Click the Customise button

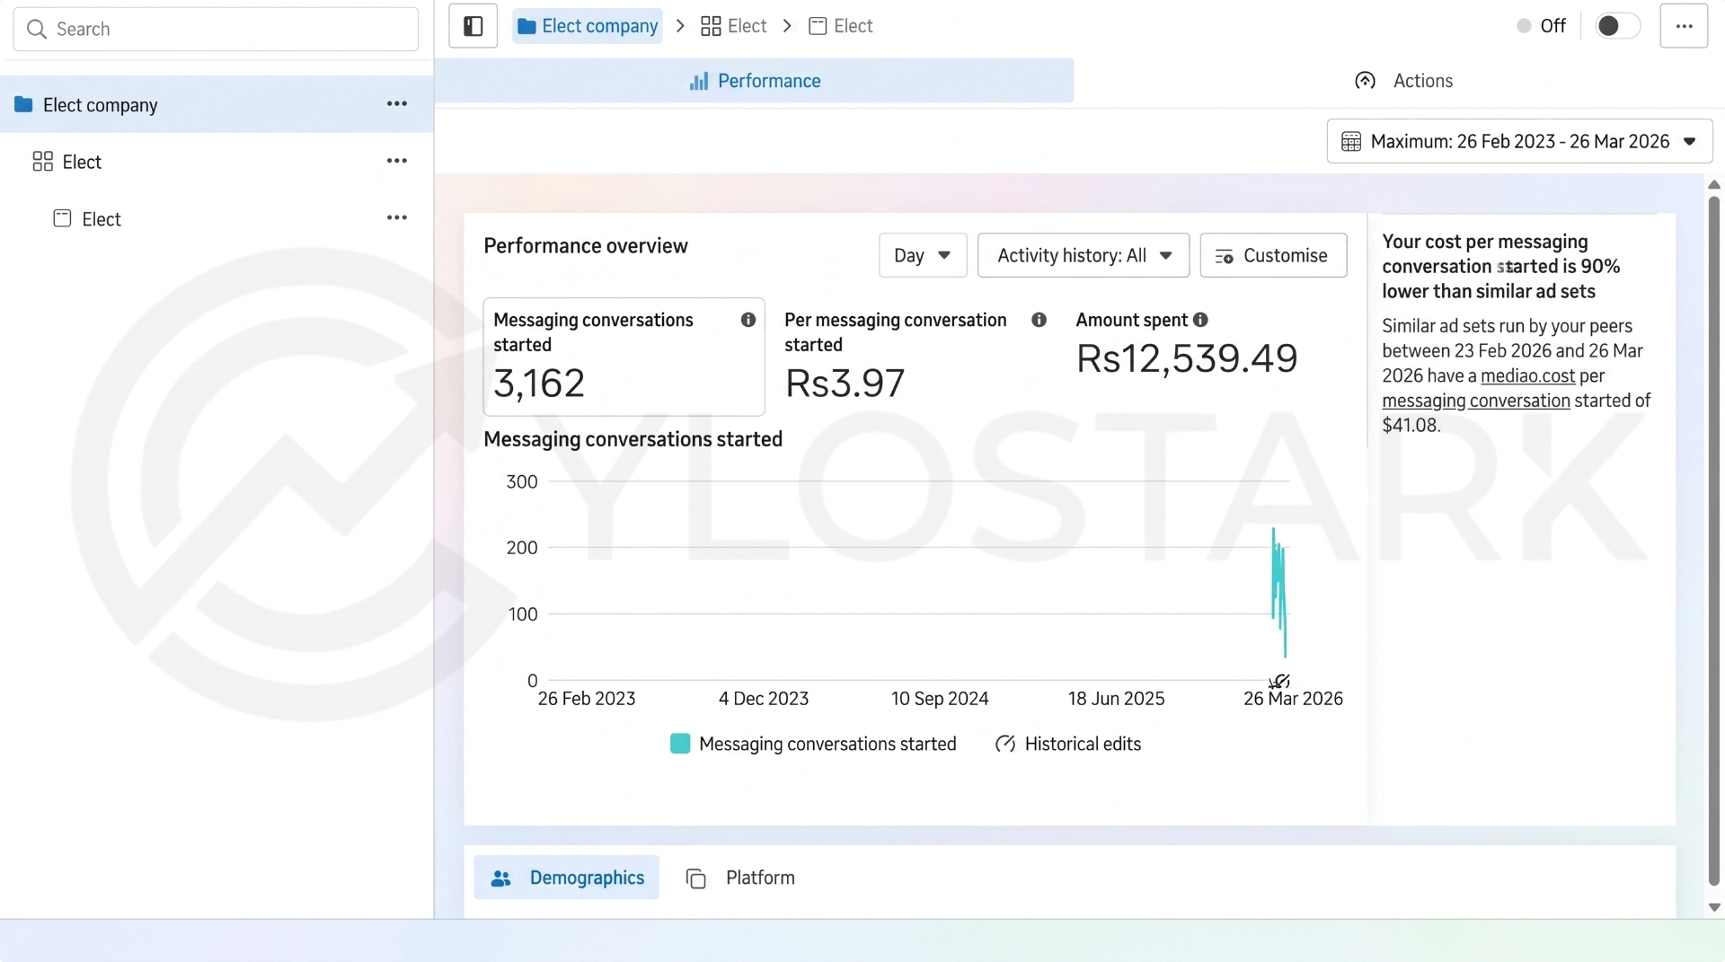tap(1273, 256)
